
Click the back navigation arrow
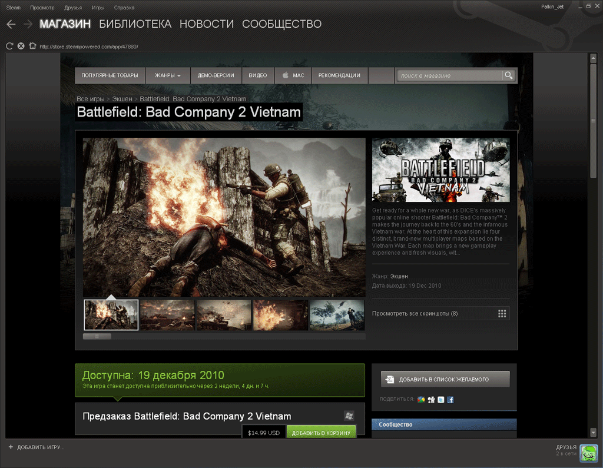click(x=11, y=24)
